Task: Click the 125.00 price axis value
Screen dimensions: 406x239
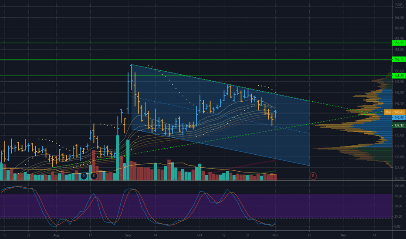Action: coord(399,178)
